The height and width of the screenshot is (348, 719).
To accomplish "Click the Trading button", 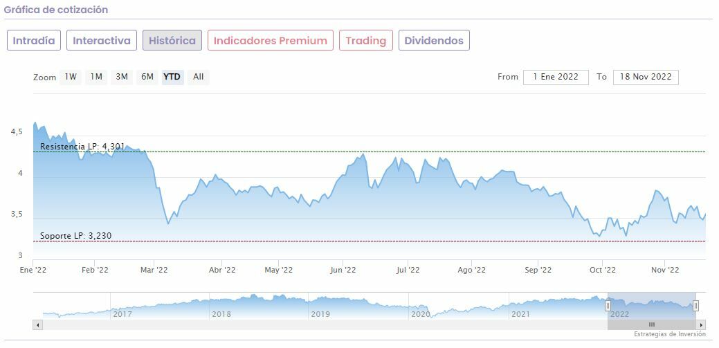I will click(365, 40).
